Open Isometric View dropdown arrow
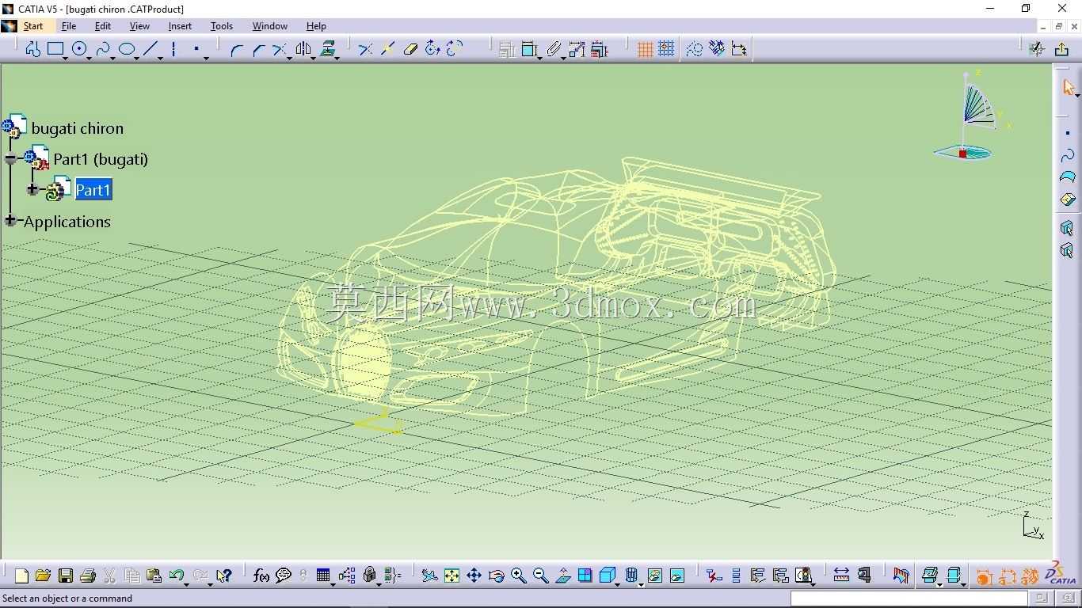1082x608 pixels. (618, 583)
